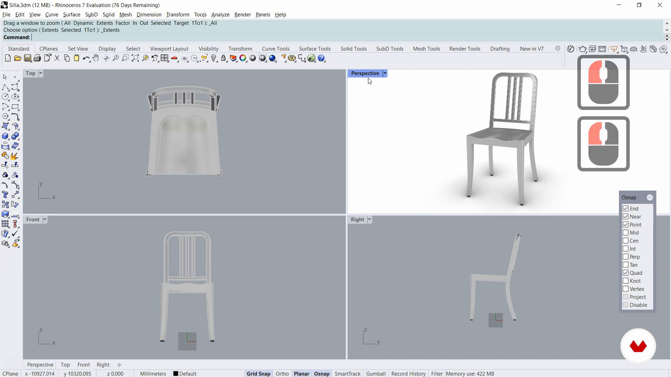Toggle the Near osnap checkbox
Screen dimensions: 671x377
pos(626,216)
